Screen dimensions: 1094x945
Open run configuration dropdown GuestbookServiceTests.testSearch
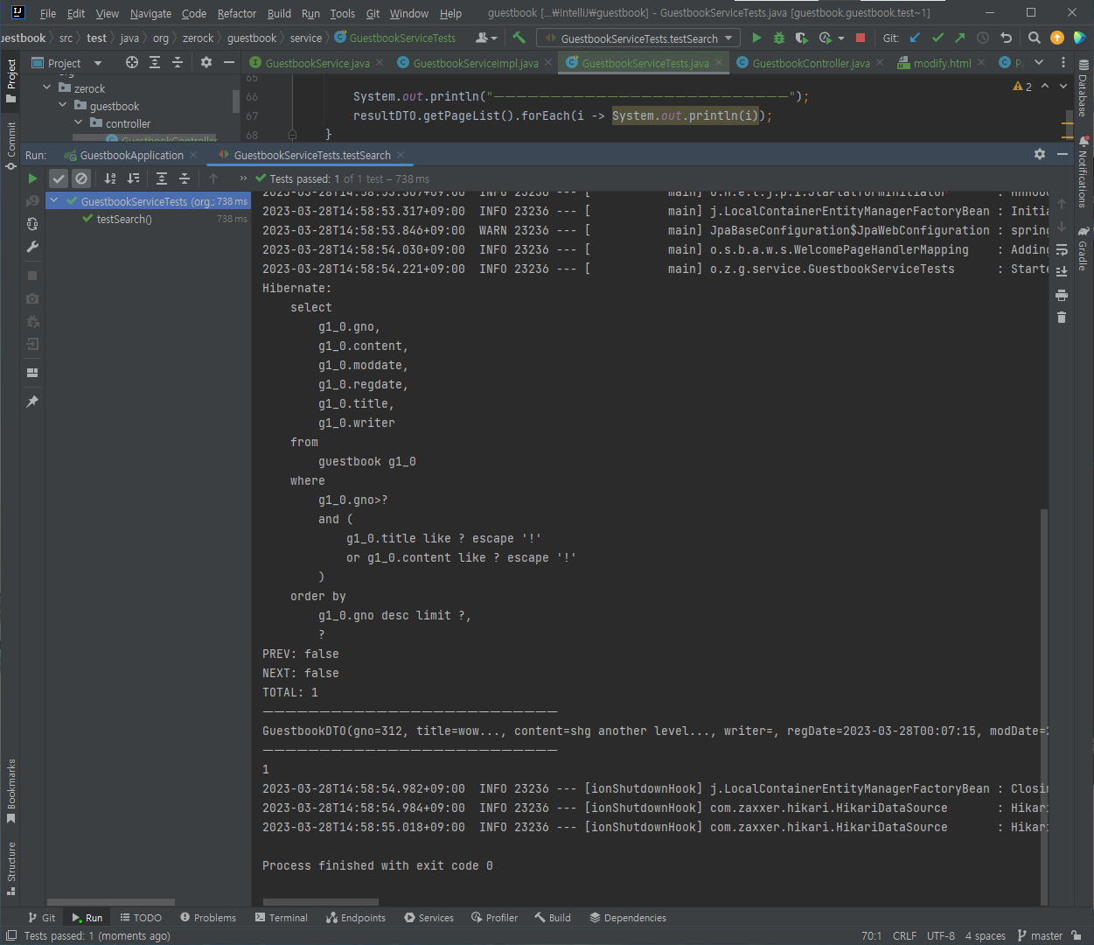638,38
